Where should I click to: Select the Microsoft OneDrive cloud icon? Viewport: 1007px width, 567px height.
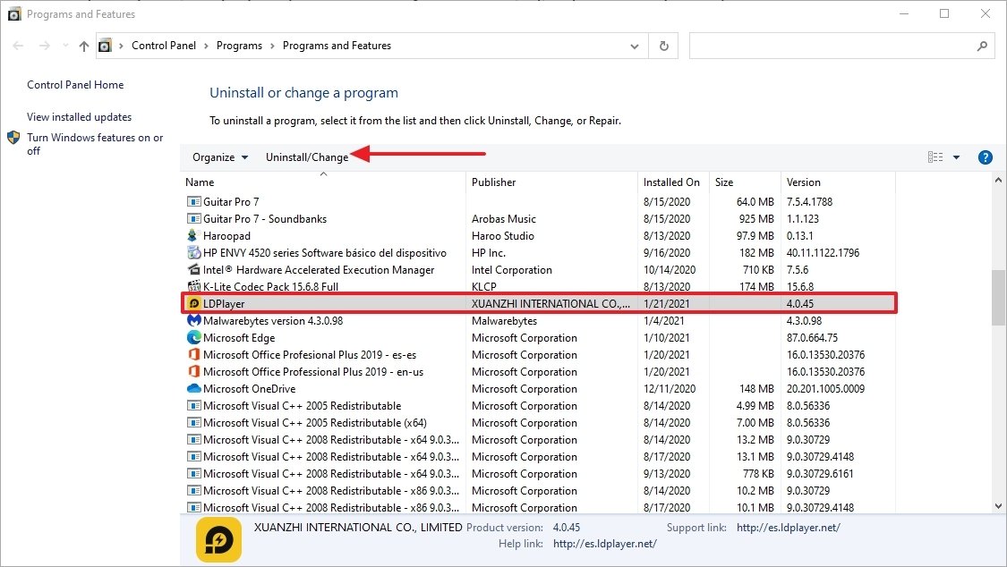pos(193,389)
